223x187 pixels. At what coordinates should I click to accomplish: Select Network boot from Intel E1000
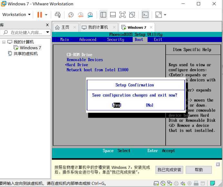(97, 70)
